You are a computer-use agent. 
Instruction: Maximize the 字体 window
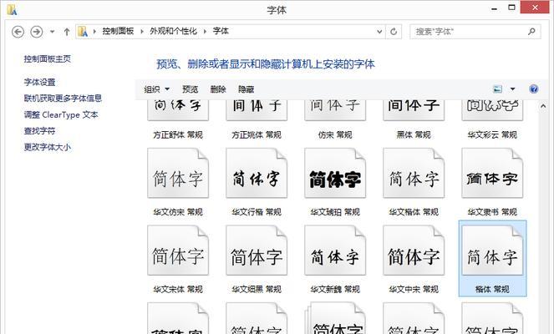point(511,7)
